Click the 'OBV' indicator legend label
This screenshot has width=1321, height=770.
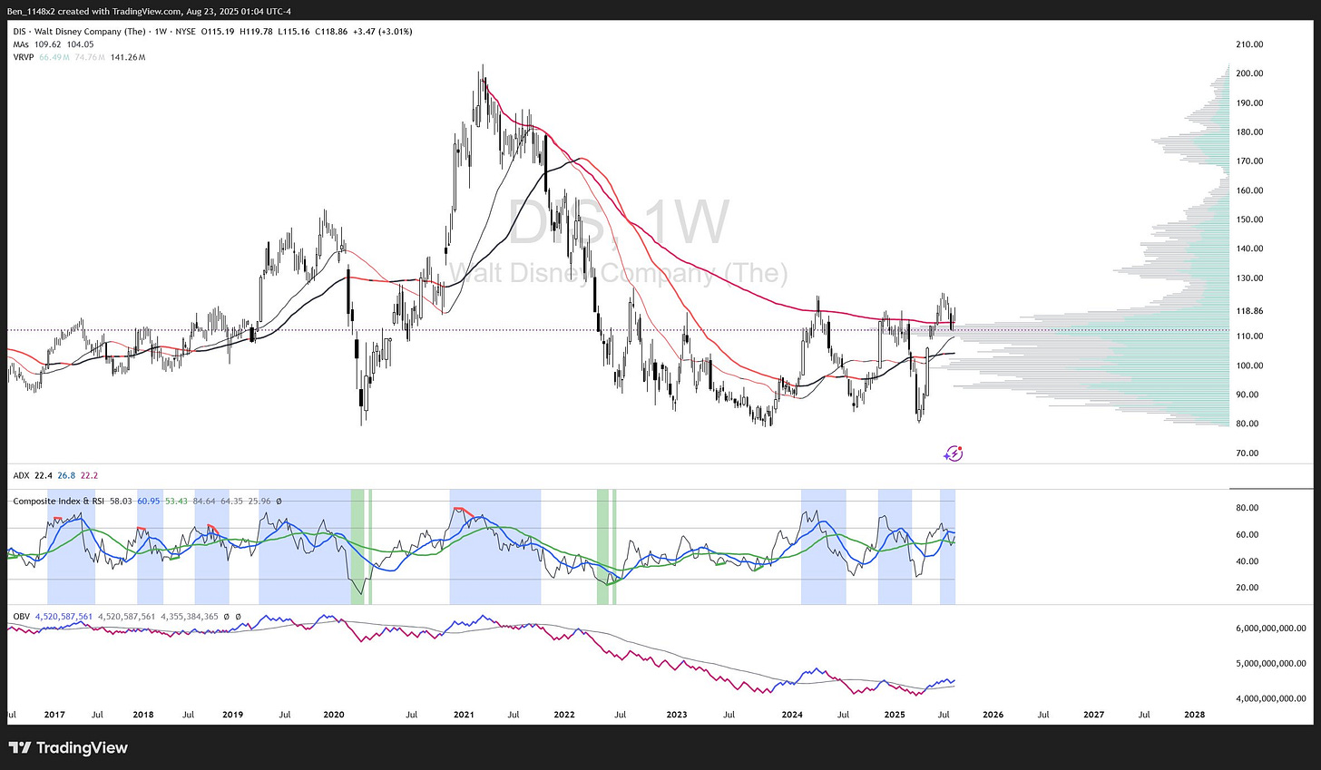click(21, 617)
